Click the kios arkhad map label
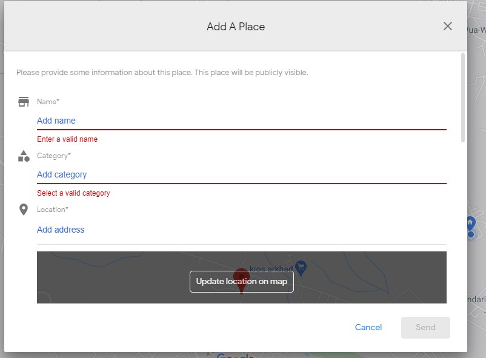This screenshot has height=358, width=486. coord(271,268)
